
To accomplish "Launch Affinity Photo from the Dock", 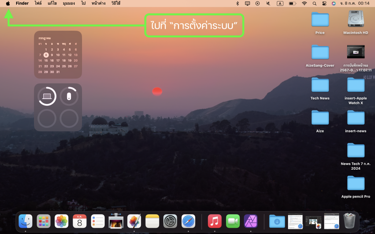I will [251, 221].
